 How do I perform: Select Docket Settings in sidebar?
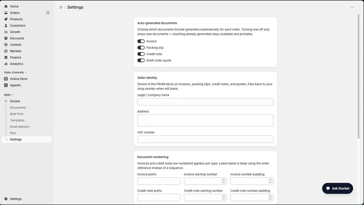click(x=27, y=139)
